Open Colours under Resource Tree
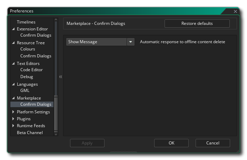Image resolution: width=247 pixels, height=160 pixels. (28, 49)
